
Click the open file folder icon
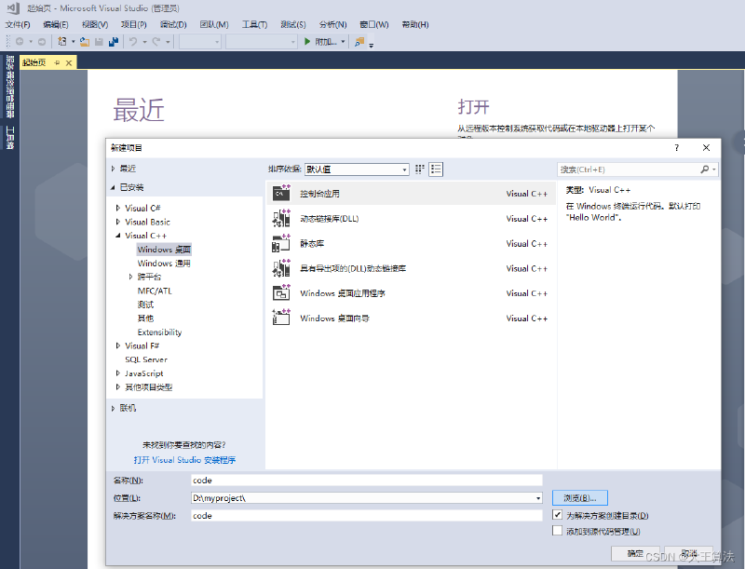coord(85,42)
